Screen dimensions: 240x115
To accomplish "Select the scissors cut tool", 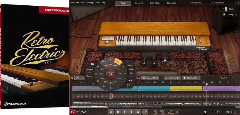I will pos(82,78).
